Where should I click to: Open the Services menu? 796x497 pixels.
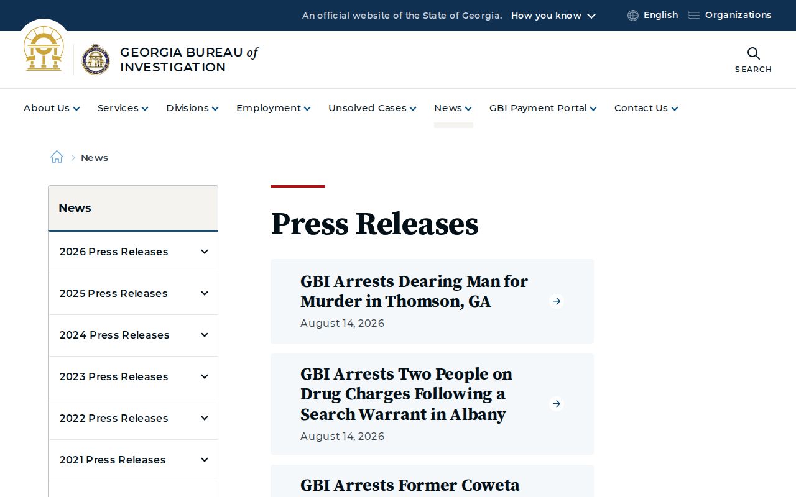(x=123, y=108)
